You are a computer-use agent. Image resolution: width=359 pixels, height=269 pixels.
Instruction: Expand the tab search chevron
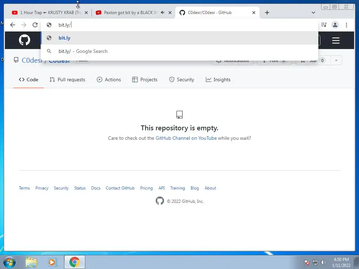[x=313, y=13]
